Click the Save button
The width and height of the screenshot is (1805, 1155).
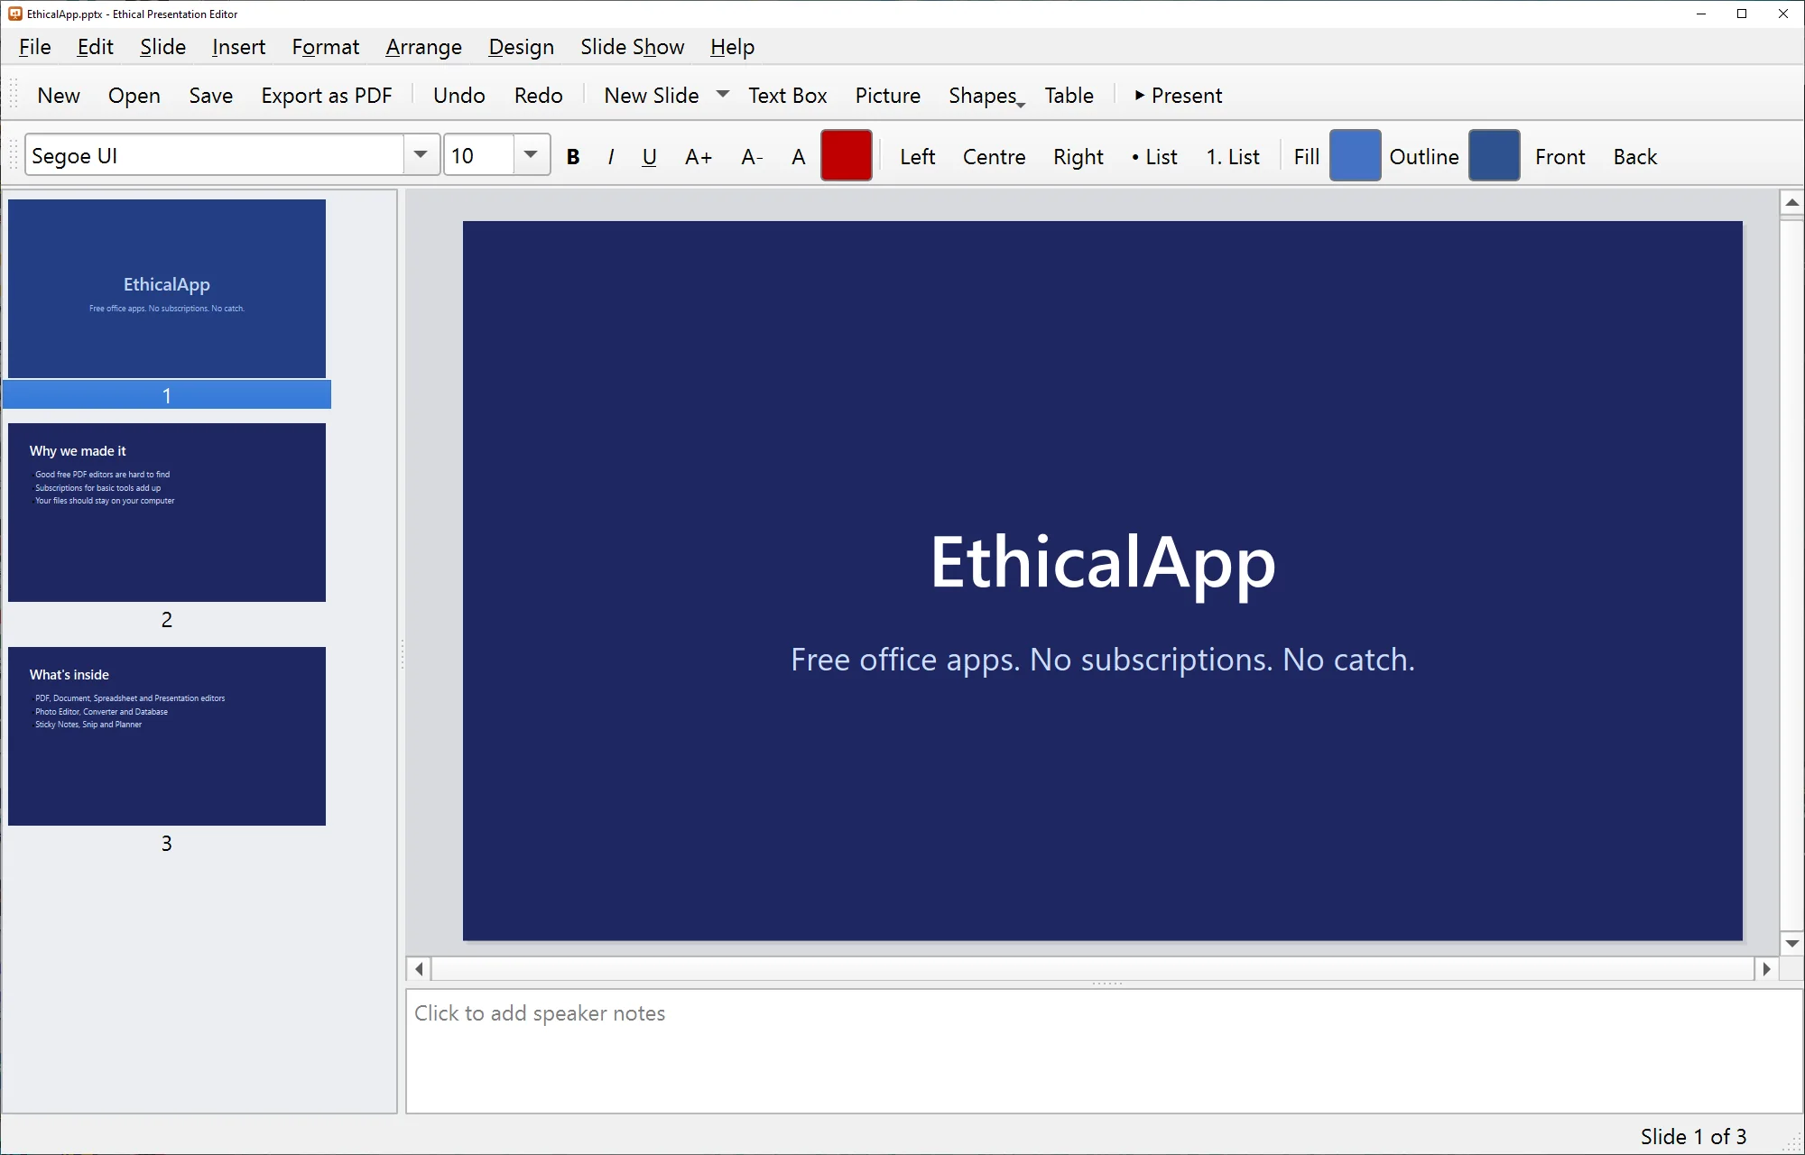coord(210,95)
